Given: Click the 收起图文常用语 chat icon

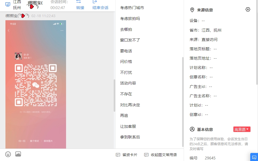Looking at the screenshot, I should coord(146,155).
